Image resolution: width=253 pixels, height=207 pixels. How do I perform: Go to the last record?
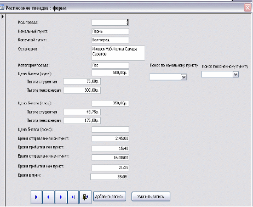click(x=73, y=197)
